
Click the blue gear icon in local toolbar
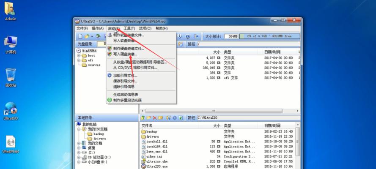coord(175,118)
